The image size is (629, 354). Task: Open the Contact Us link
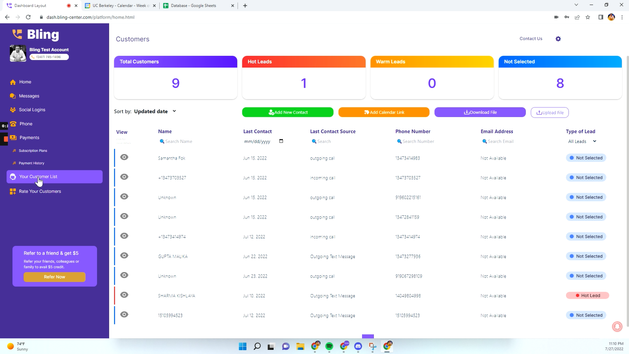tap(531, 39)
